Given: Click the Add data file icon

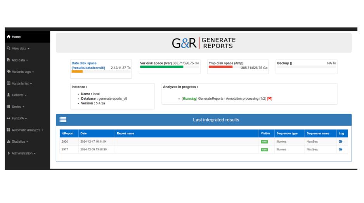Looking at the screenshot, I should pyautogui.click(x=9, y=60).
